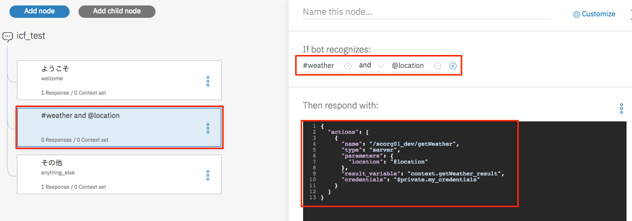The height and width of the screenshot is (221, 632).
Task: Select the その他 anything_else node
Action: (119, 174)
